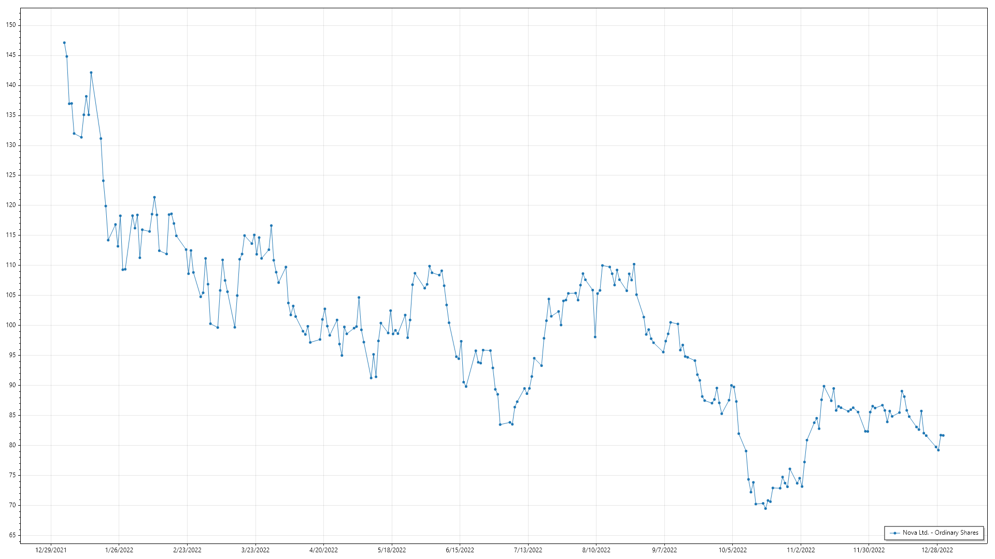Click the 7/13/2022 x-axis label
The height and width of the screenshot is (559, 995).
[x=528, y=550]
